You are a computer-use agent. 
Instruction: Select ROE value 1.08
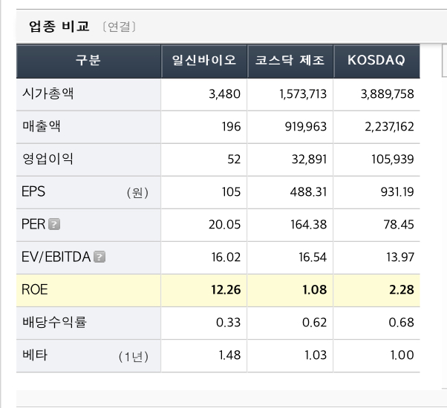(315, 290)
